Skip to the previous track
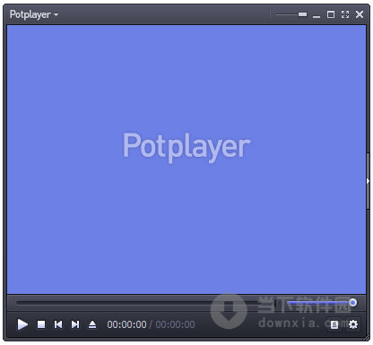This screenshot has height=345, width=373. point(58,324)
